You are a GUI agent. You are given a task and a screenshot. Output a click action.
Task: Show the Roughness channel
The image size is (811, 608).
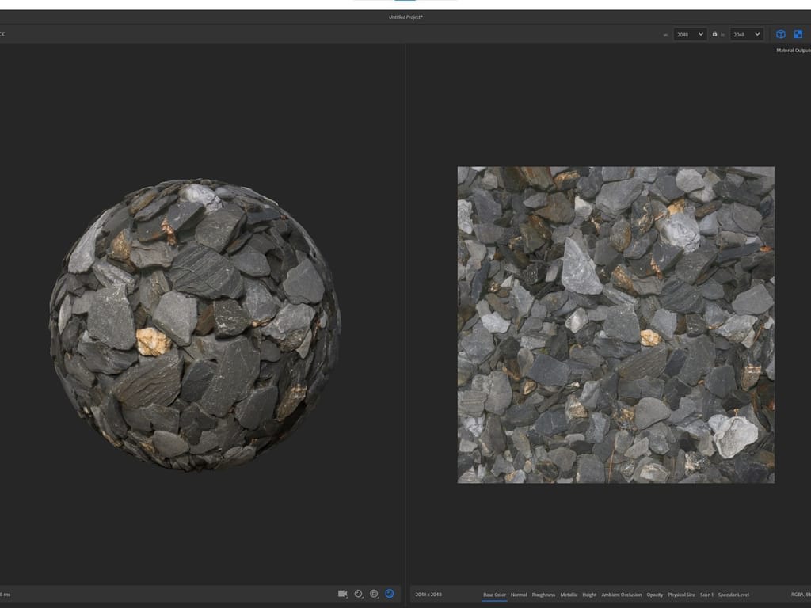click(543, 595)
